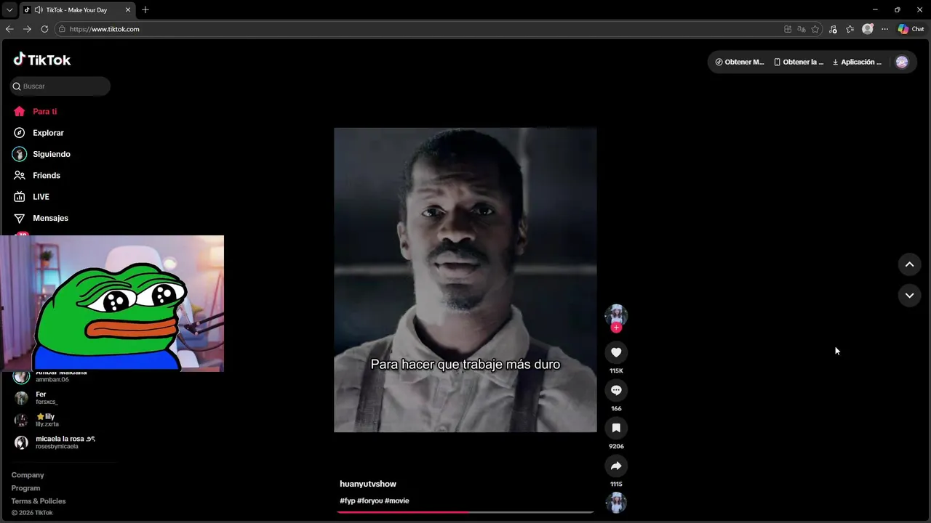
Task: Click the install app icon in address bar
Action: click(788, 29)
